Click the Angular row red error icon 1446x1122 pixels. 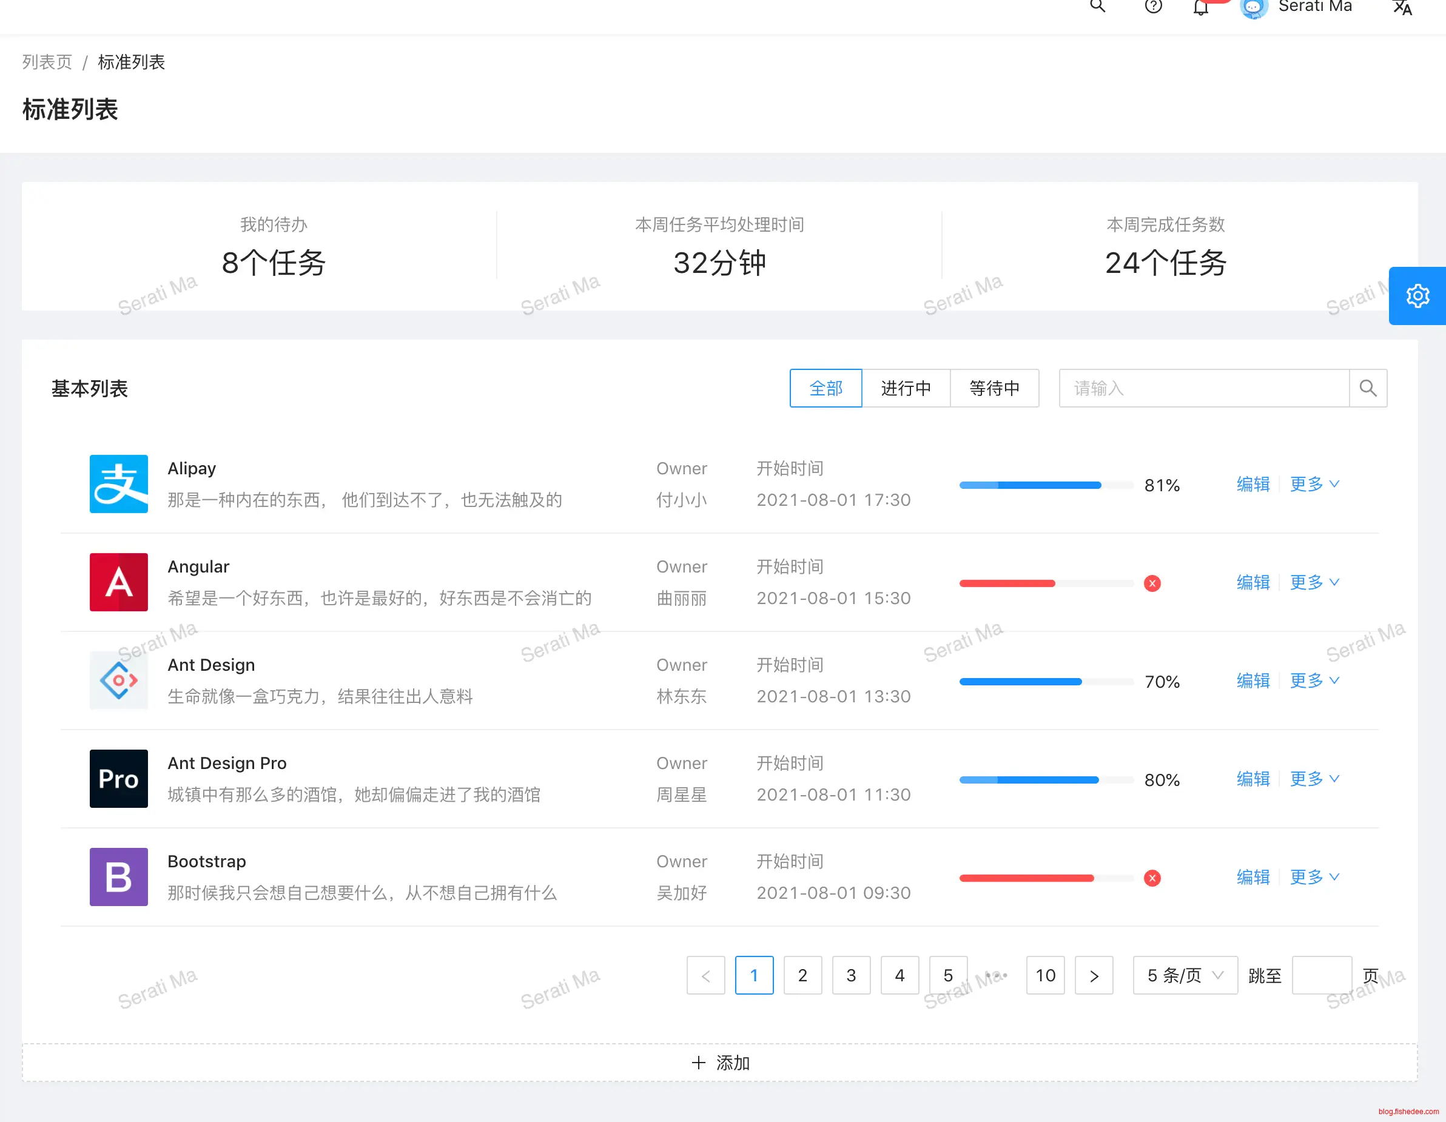click(1152, 583)
